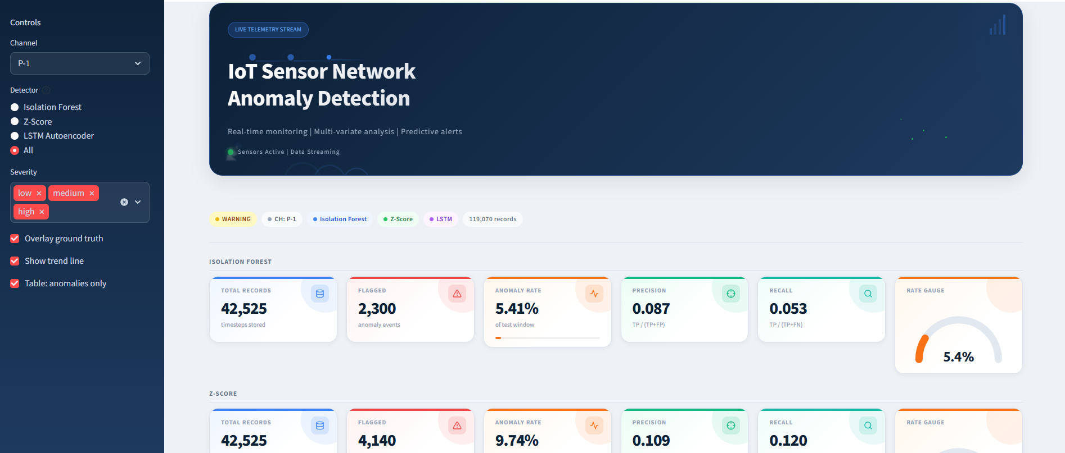
Task: Remove the medium severity tag
Action: 92,193
